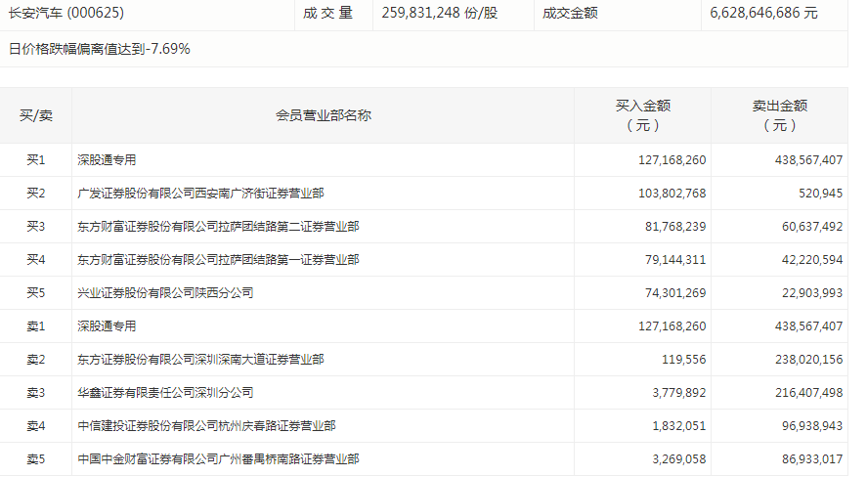Image resolution: width=867 pixels, height=477 pixels.
Task: Click sell amount 520,945
Action: (820, 194)
